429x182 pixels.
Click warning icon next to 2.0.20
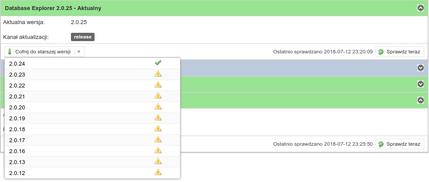(158, 106)
